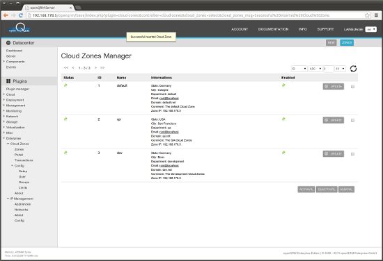Expand the Cloud plugin node
The height and width of the screenshot is (261, 383).
point(4,94)
